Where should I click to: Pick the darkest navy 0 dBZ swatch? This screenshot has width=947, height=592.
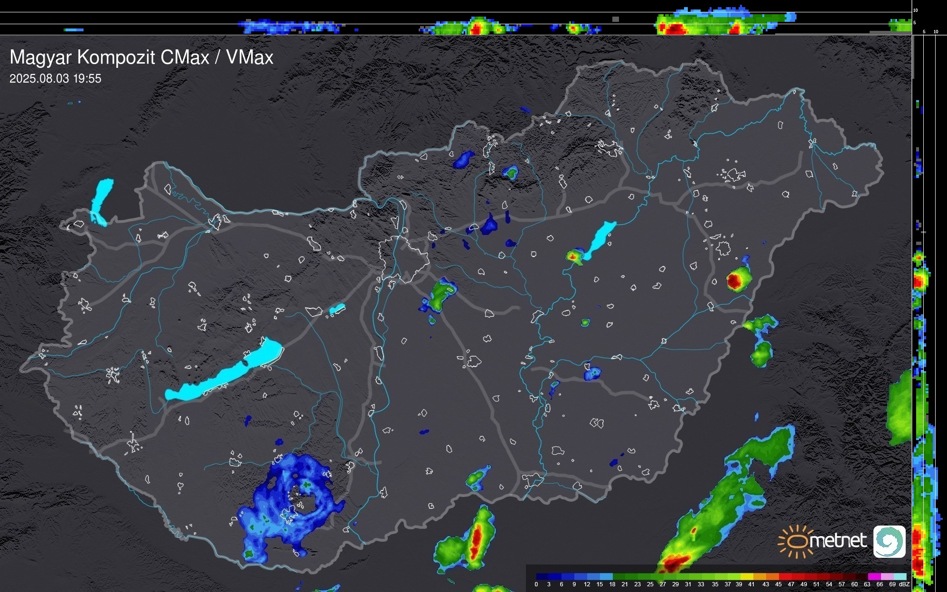pos(543,577)
